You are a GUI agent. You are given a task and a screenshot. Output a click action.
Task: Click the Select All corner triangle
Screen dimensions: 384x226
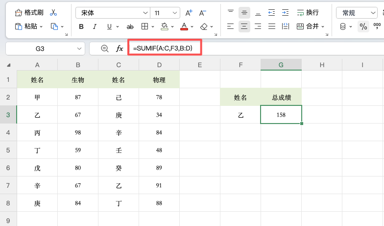(x=9, y=65)
